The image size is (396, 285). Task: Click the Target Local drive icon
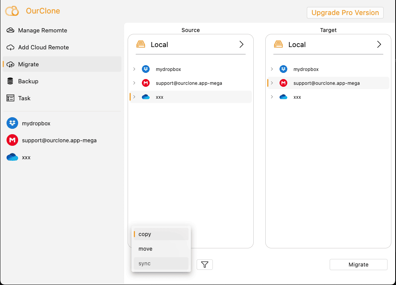point(278,44)
